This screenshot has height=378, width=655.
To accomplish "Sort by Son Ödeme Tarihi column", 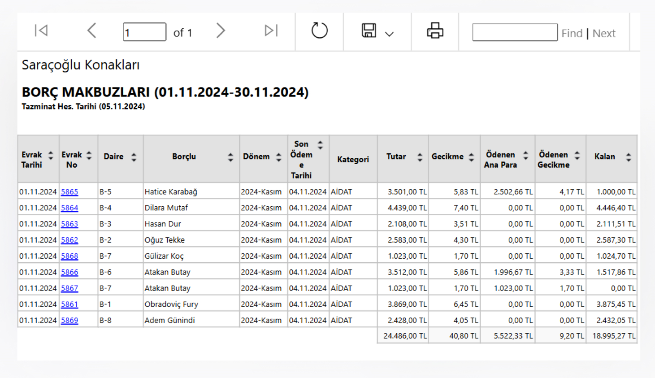I will pyautogui.click(x=320, y=145).
